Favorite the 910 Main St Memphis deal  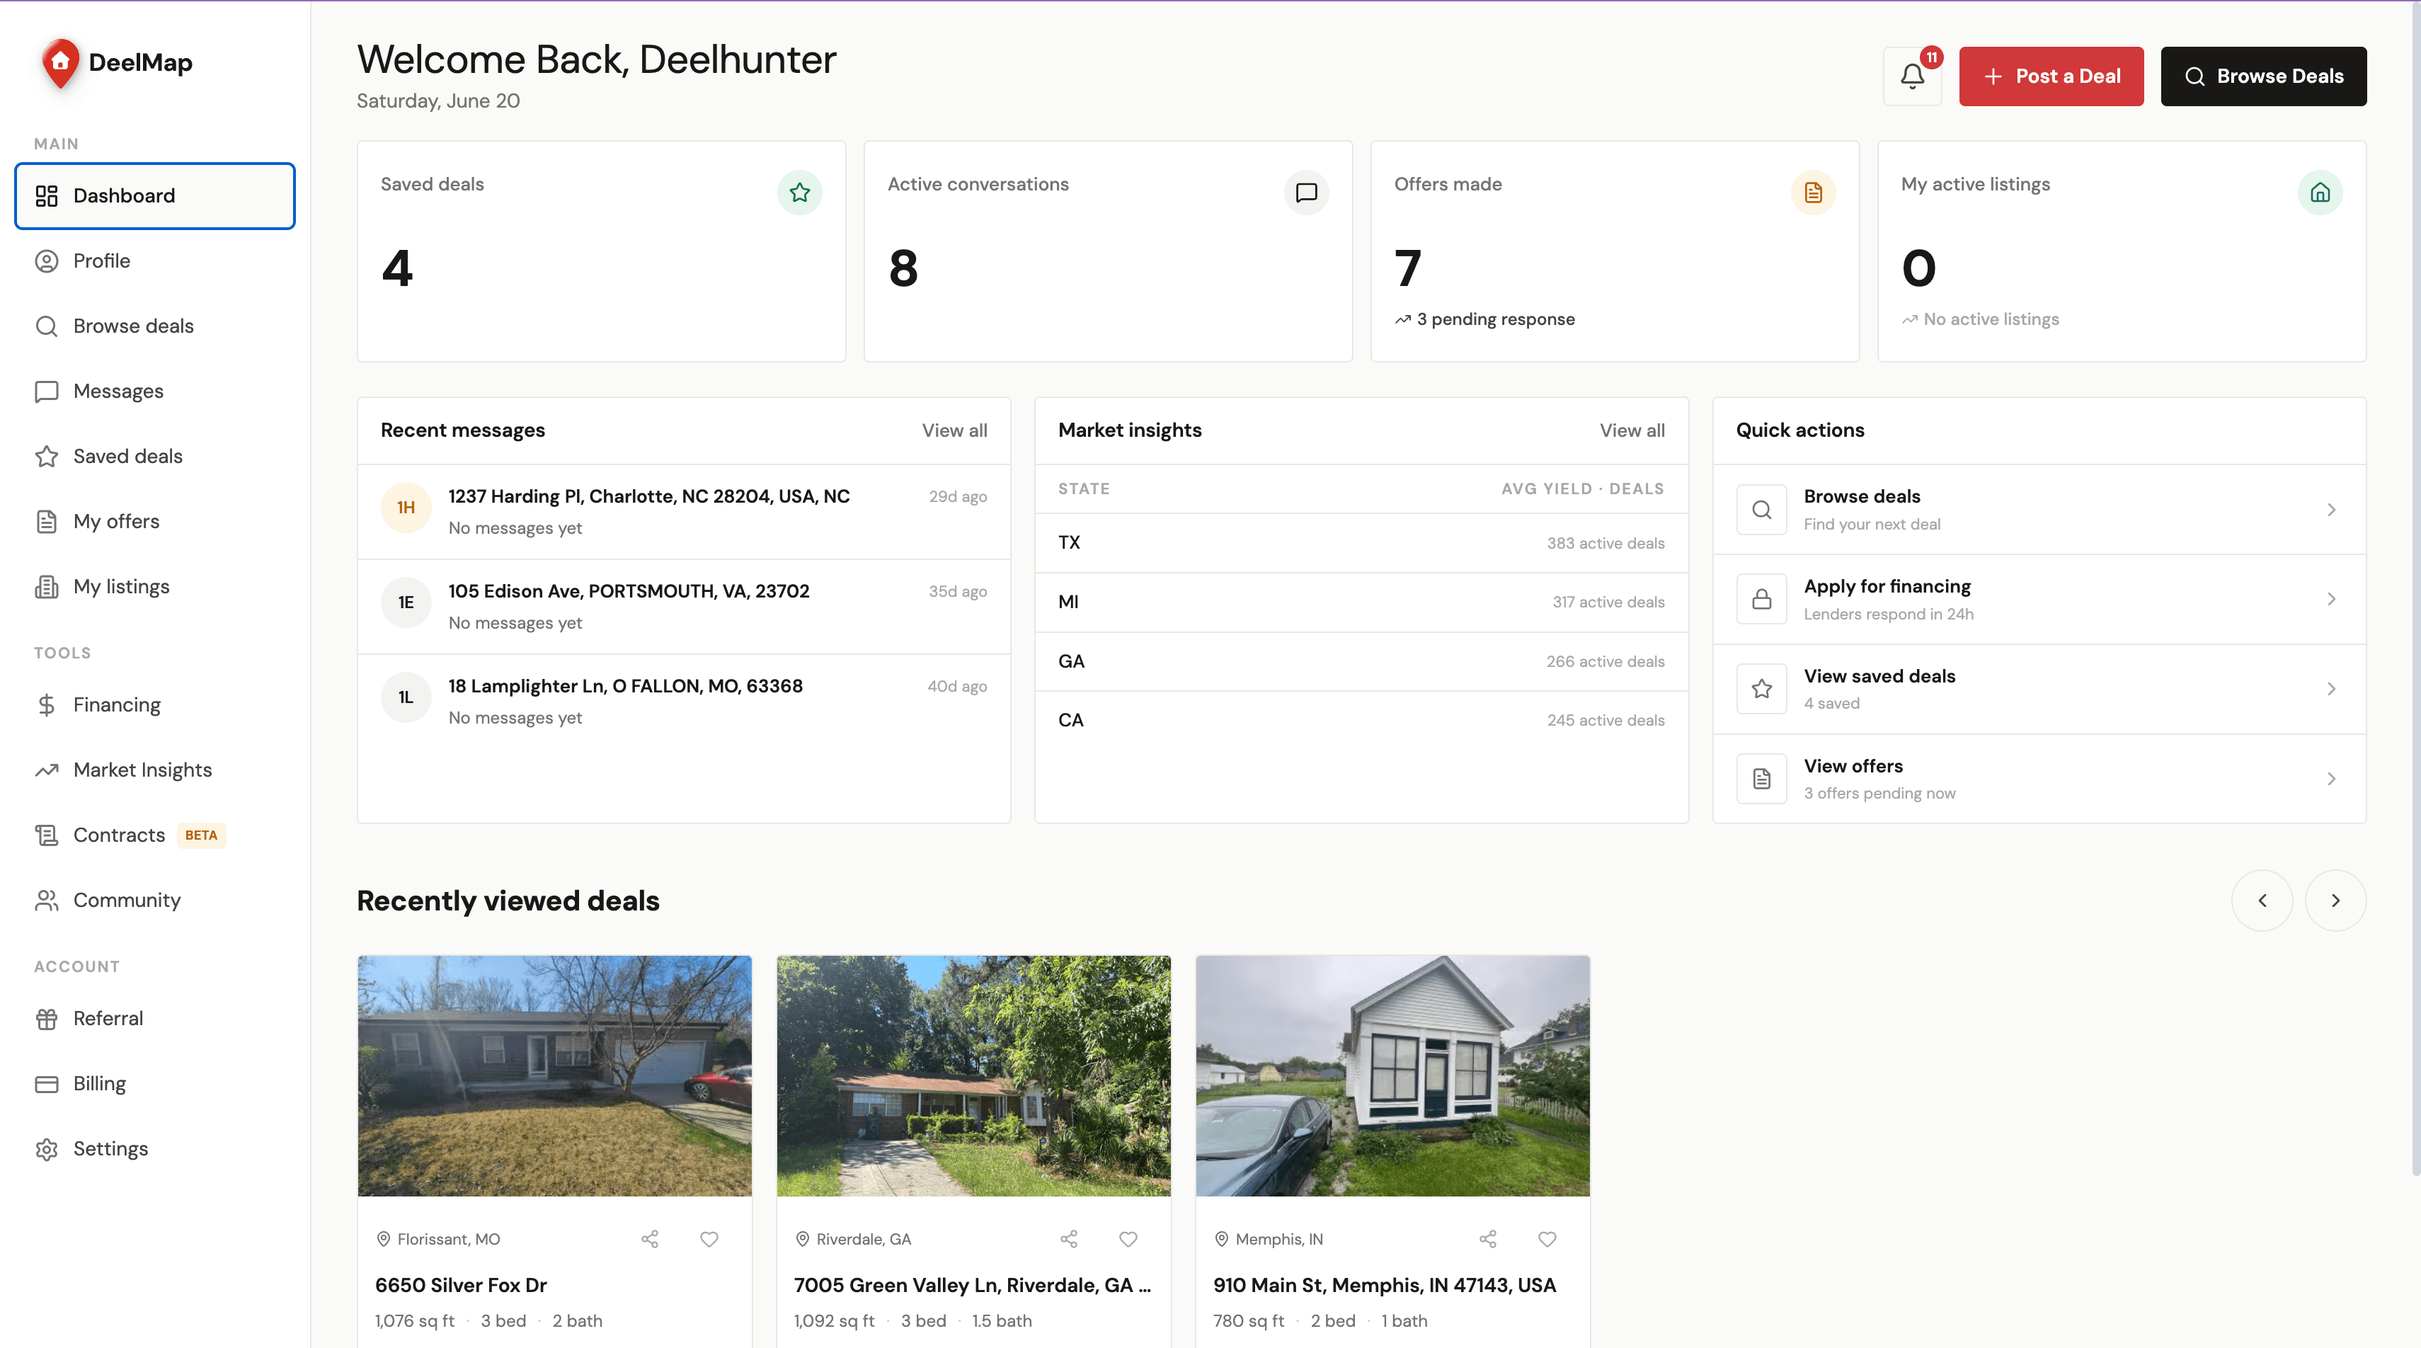click(1548, 1239)
